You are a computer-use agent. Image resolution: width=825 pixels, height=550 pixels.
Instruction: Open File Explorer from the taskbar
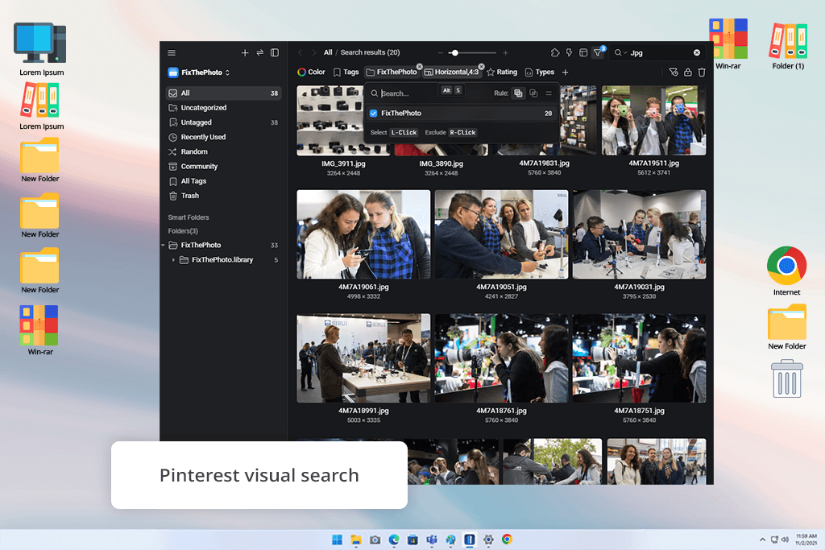[x=356, y=540]
